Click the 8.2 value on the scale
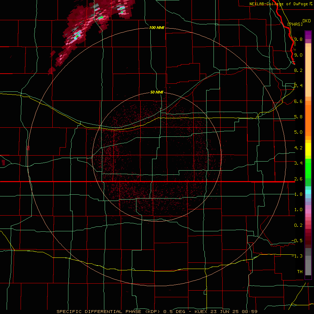314x314 pixels. pyautogui.click(x=298, y=70)
